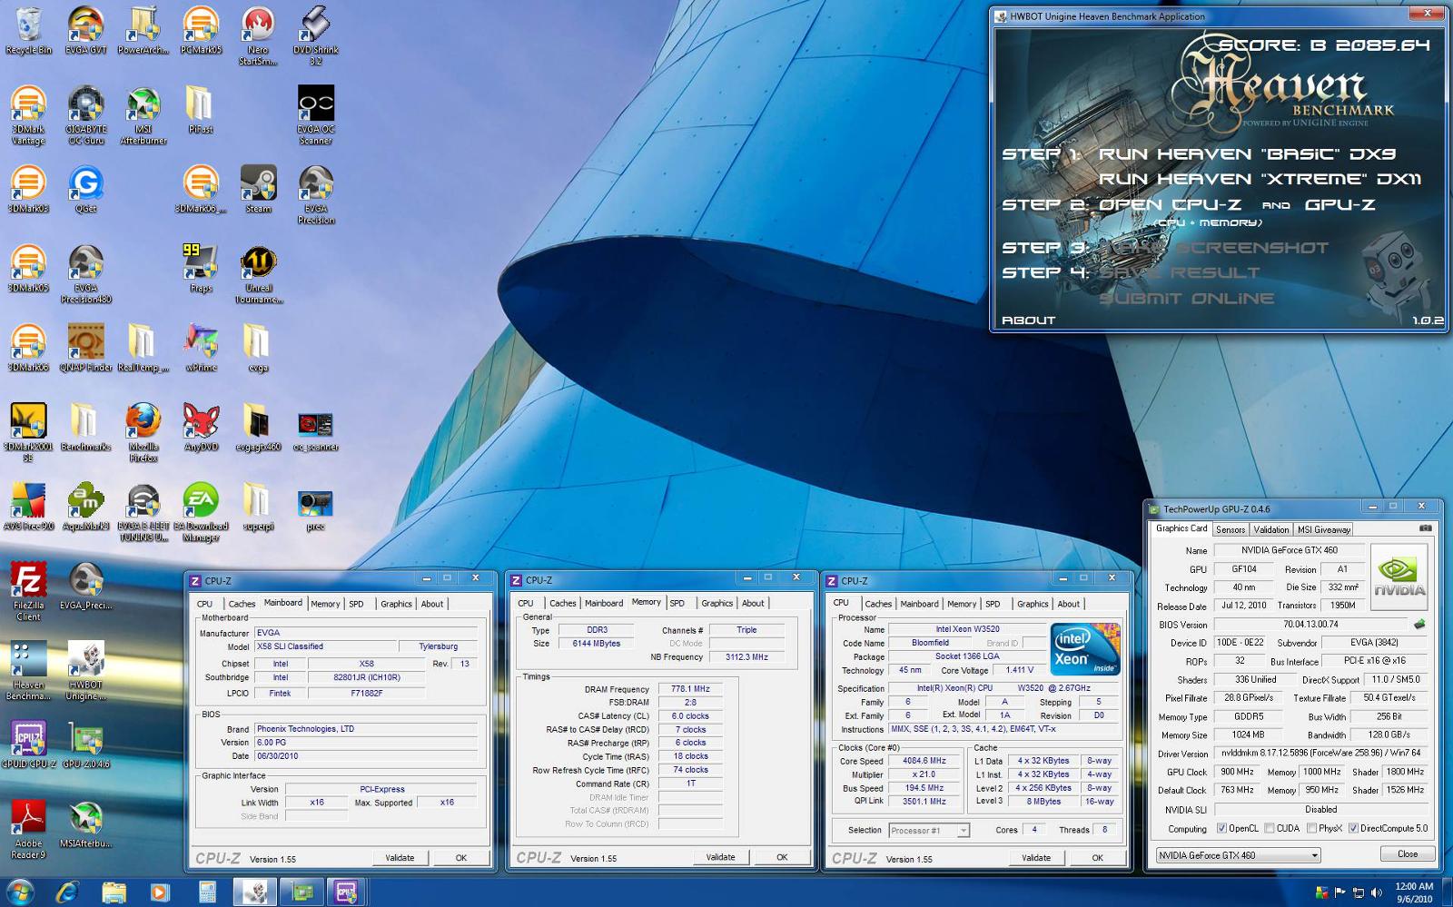Open PCMark05 desktop shortcut
1453x907 pixels.
[201, 31]
